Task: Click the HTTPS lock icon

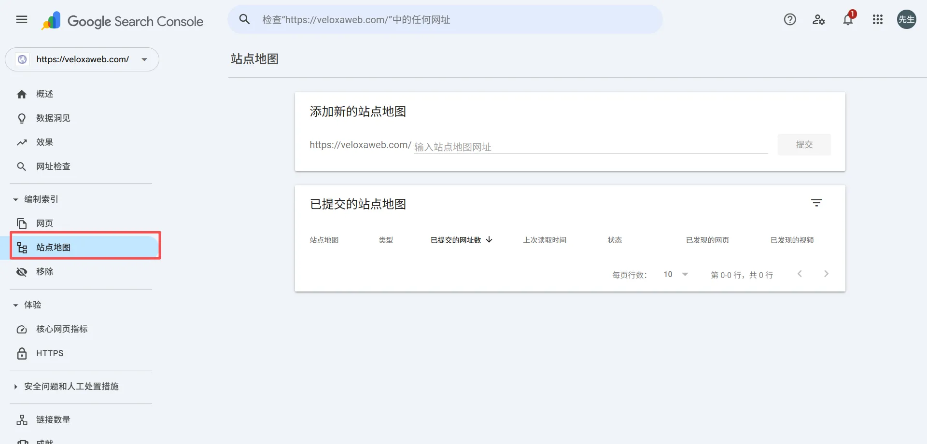Action: point(22,353)
